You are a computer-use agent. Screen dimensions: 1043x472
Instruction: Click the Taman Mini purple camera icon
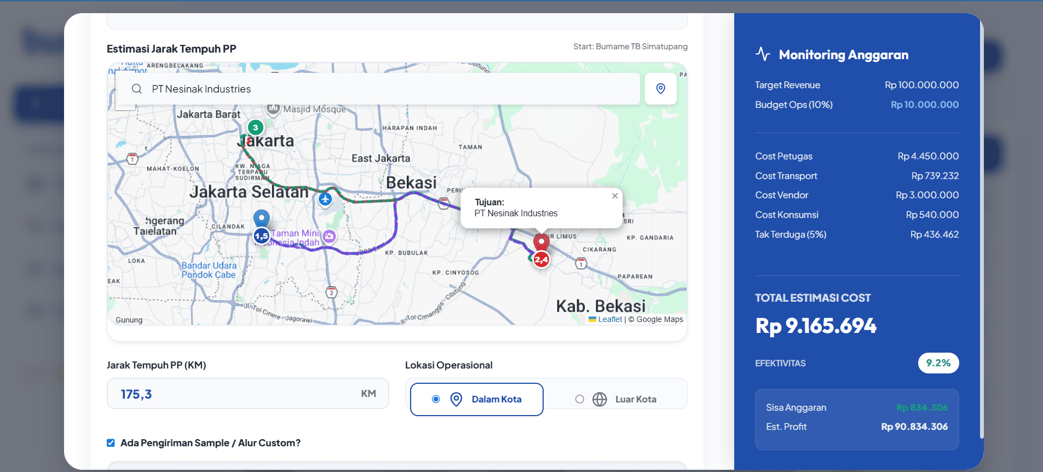329,236
